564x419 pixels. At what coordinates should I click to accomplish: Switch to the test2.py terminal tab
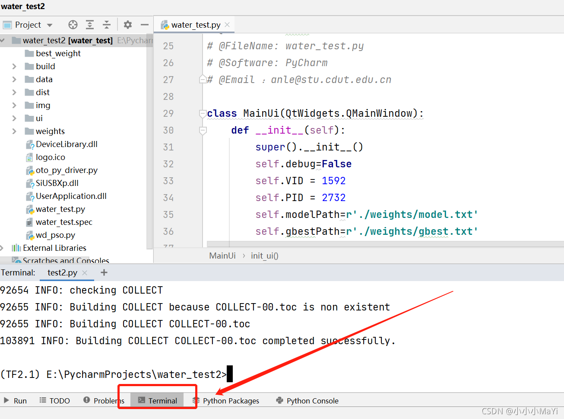pos(63,272)
